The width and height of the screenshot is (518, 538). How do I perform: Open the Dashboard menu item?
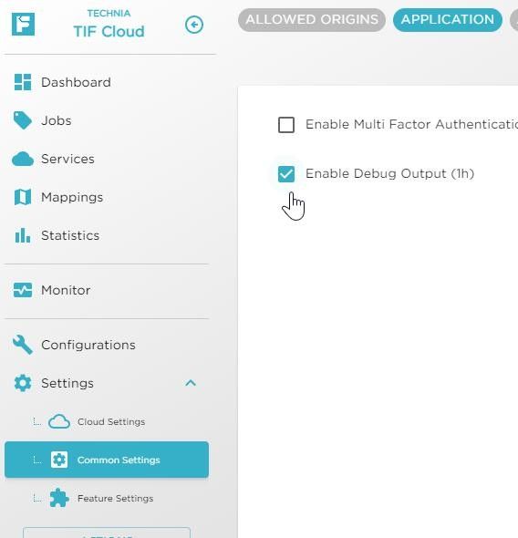pyautogui.click(x=107, y=82)
